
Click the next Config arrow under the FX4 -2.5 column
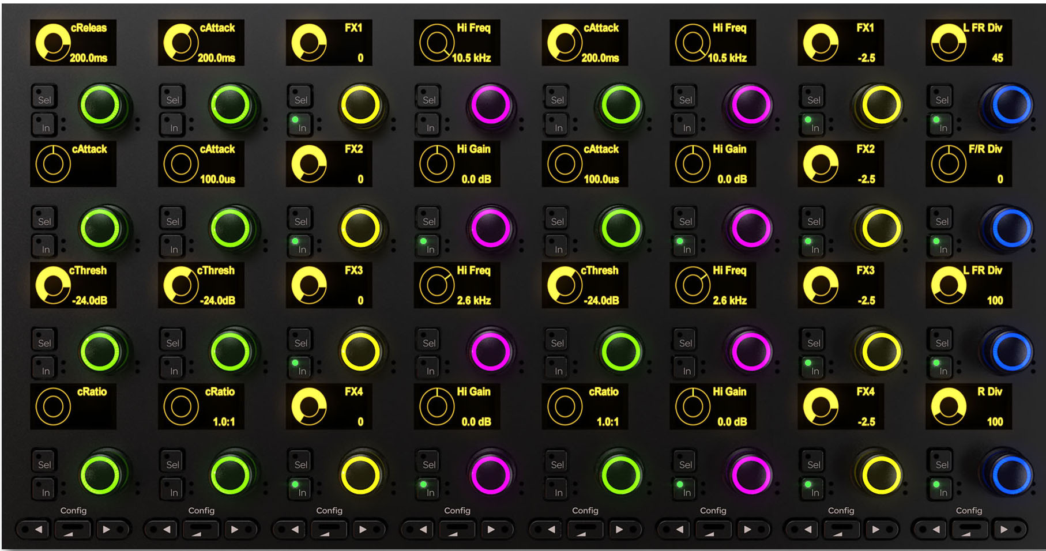(881, 529)
